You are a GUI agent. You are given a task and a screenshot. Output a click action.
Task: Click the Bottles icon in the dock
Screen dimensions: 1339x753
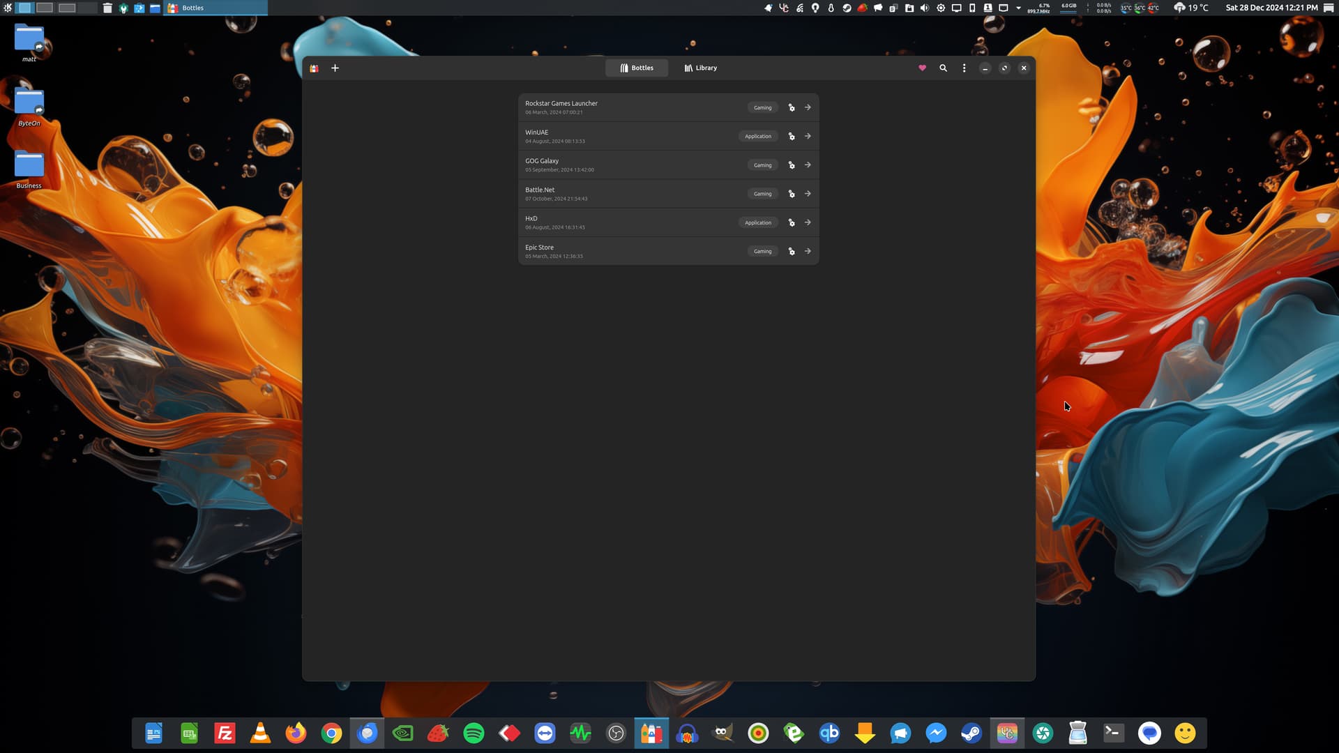click(651, 733)
